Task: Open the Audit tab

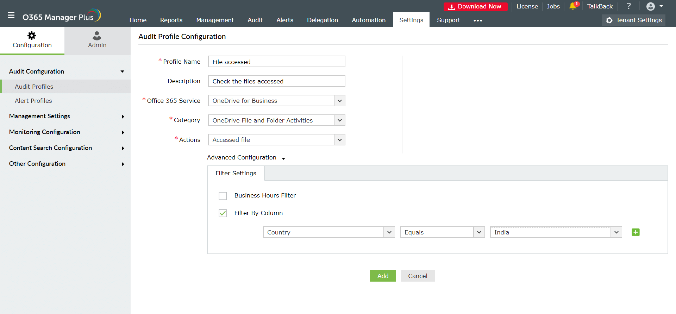Action: coord(255,20)
